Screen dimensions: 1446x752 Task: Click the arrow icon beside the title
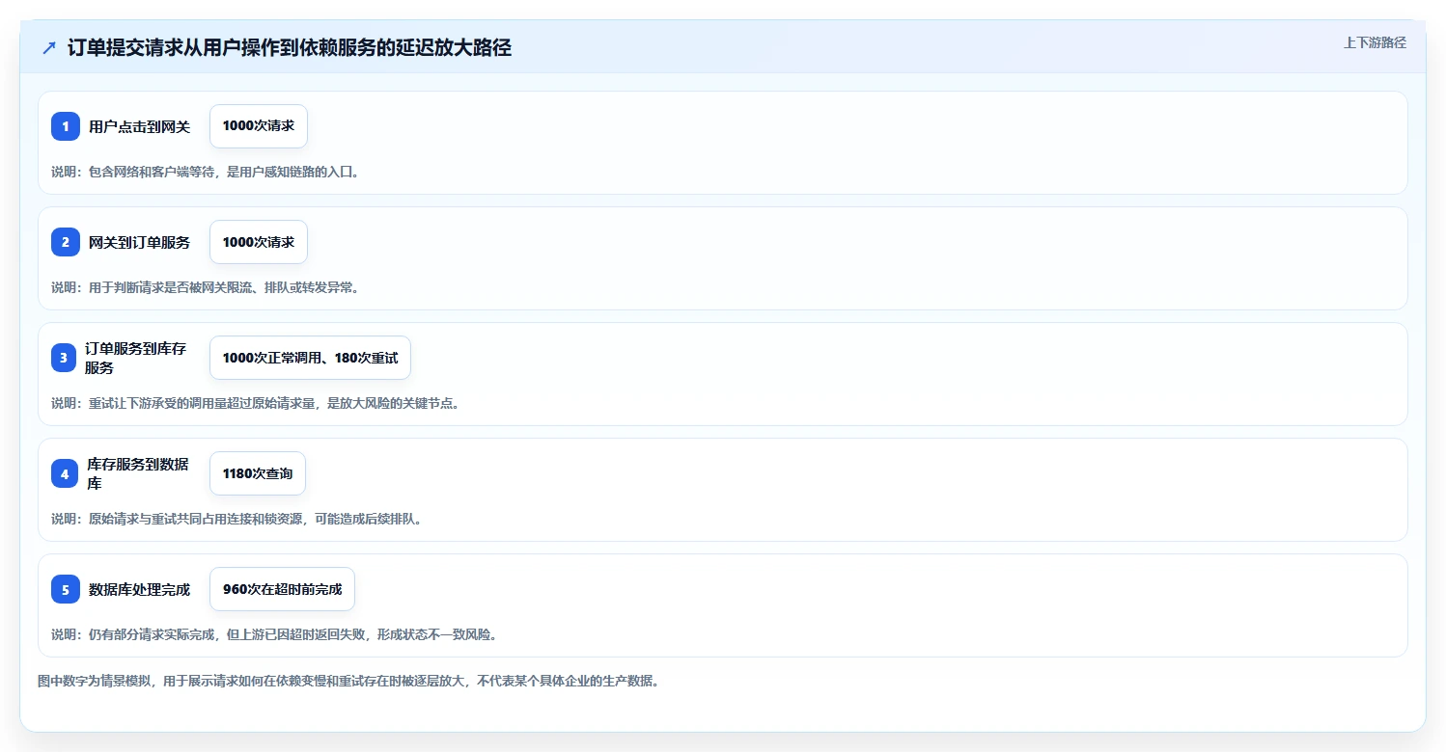pos(49,47)
